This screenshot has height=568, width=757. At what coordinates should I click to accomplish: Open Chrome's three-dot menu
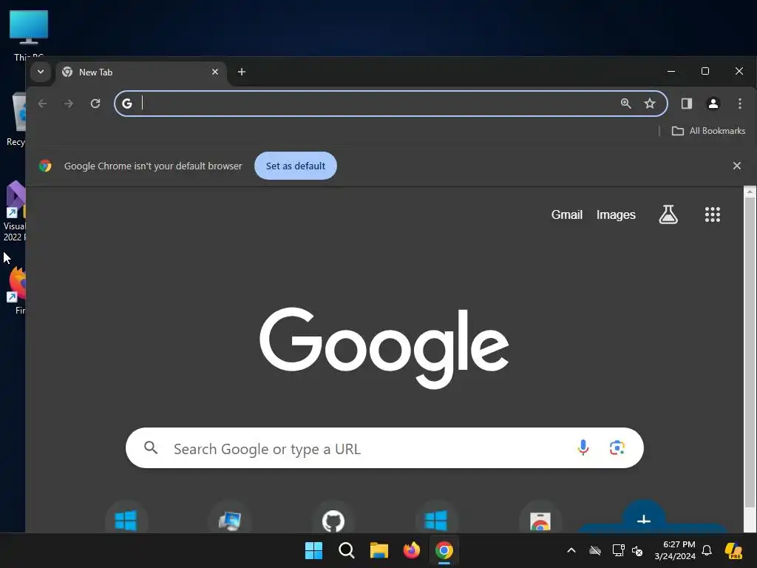[739, 104]
